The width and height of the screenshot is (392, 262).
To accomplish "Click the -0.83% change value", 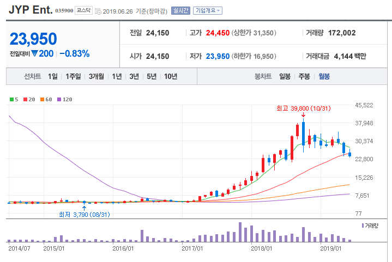I will click(75, 53).
